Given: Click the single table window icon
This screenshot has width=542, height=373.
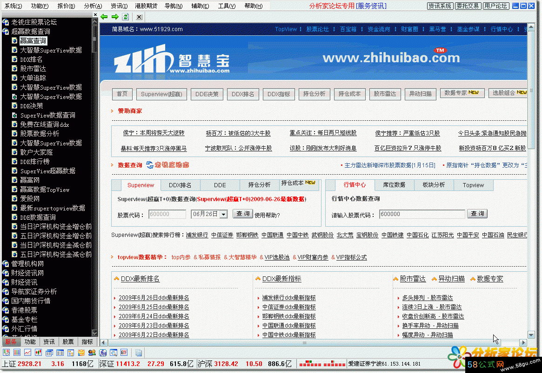Looking at the screenshot, I should (60, 353).
